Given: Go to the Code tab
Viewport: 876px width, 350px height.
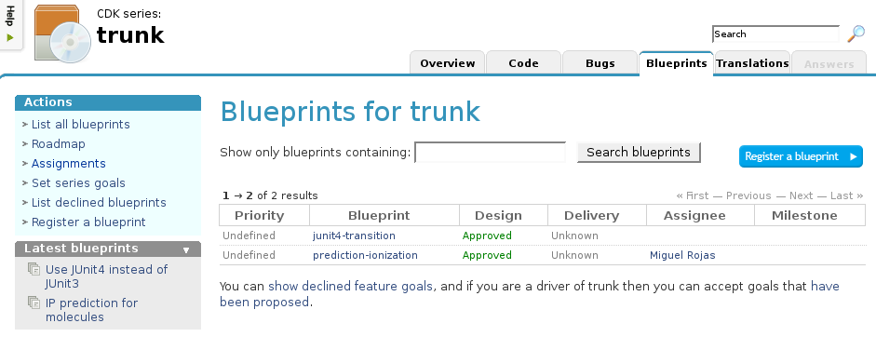Looking at the screenshot, I should pos(523,63).
